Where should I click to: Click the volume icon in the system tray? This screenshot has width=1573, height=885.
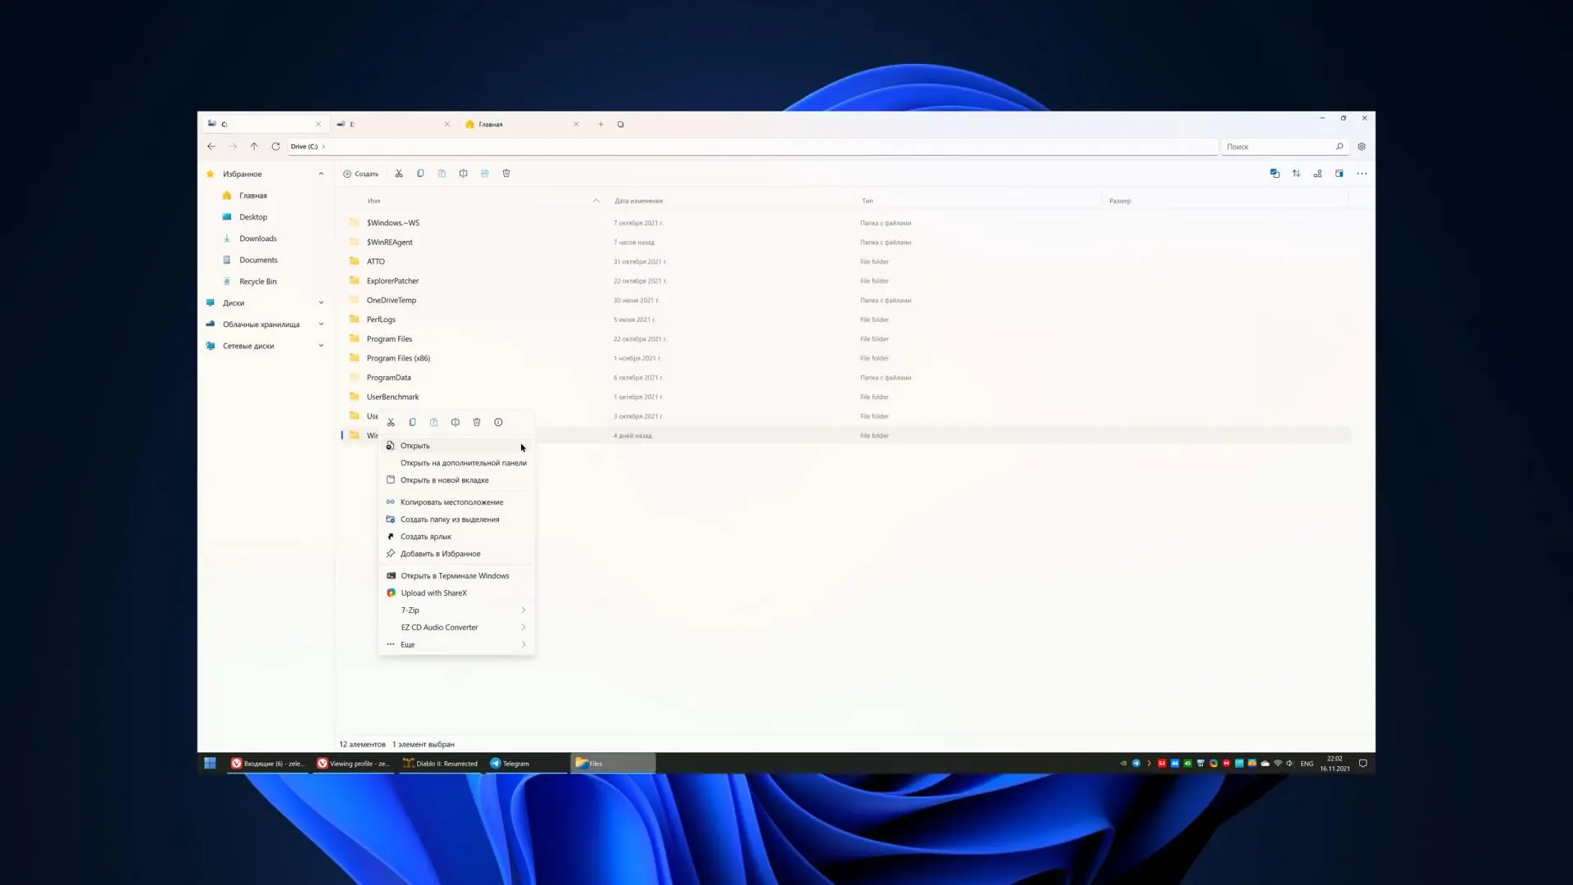(x=1290, y=763)
